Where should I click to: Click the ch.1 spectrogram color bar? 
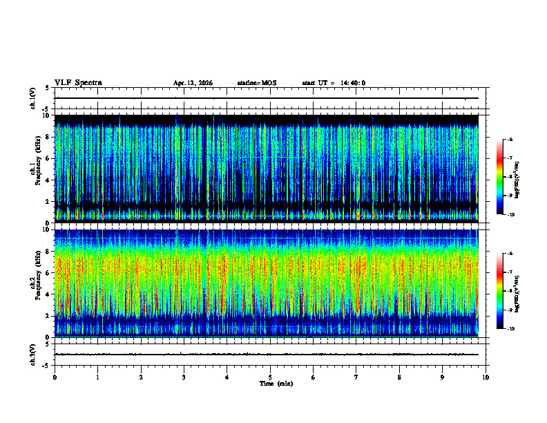(x=499, y=177)
